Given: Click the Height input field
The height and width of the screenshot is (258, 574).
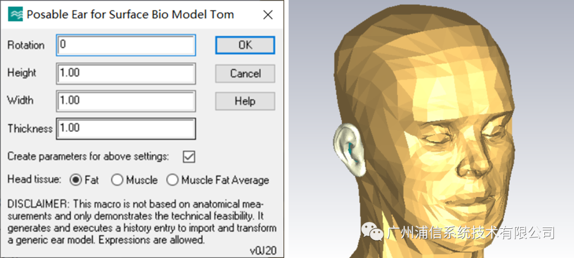Looking at the screenshot, I should click(126, 73).
